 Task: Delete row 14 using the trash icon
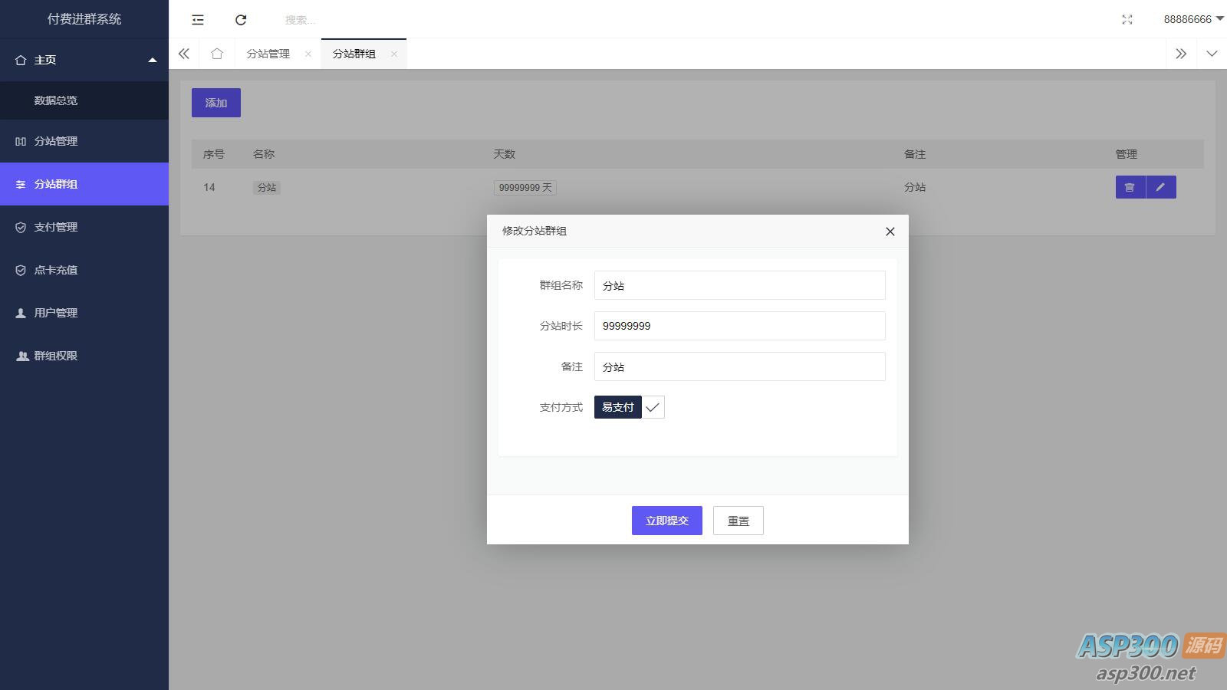tap(1130, 187)
